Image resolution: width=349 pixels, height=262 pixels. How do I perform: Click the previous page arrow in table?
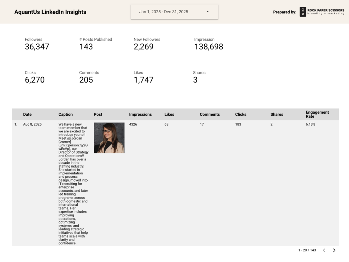point(324,250)
